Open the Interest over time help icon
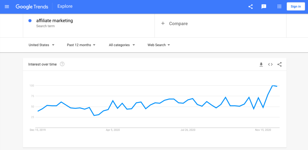Screen dimensions: 308x150 click(x=62, y=64)
